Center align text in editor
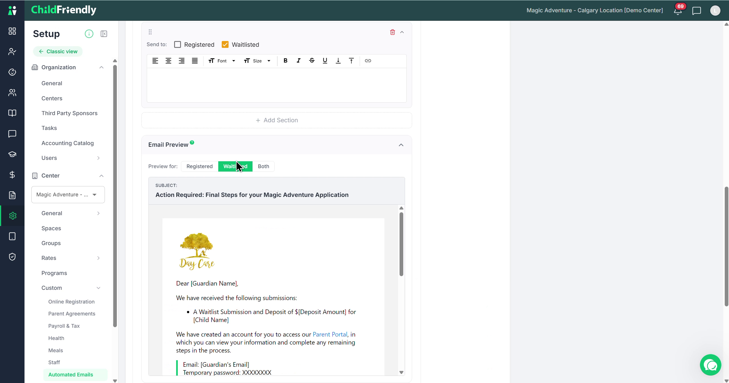 pos(168,61)
